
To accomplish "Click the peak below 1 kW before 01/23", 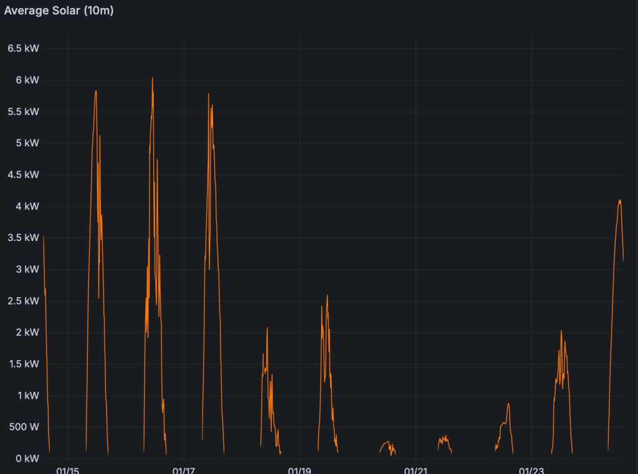I will 508,404.
